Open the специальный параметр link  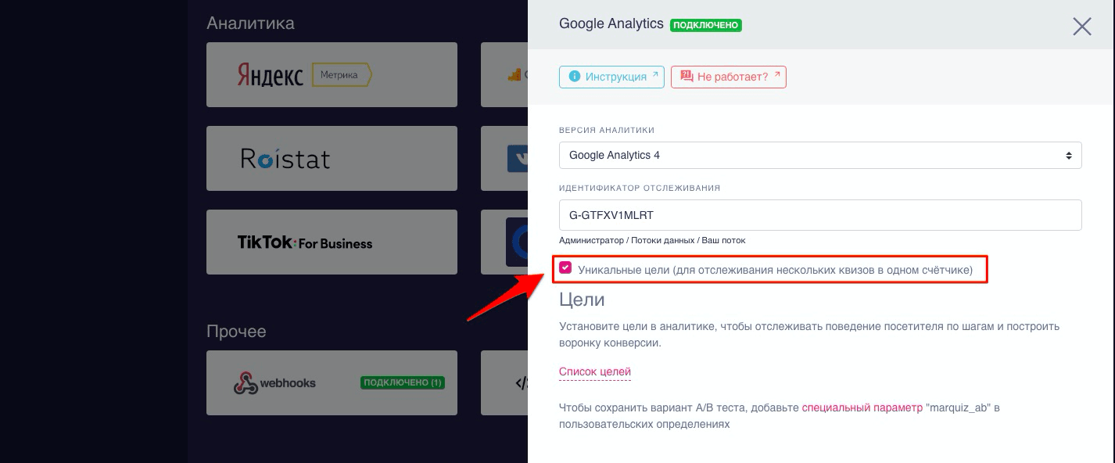click(x=862, y=407)
